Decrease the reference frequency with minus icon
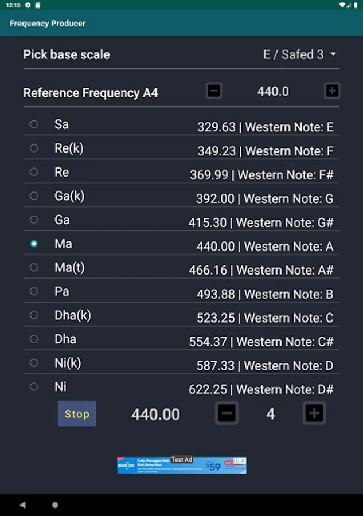Viewport: 363px width, 516px height. click(214, 91)
